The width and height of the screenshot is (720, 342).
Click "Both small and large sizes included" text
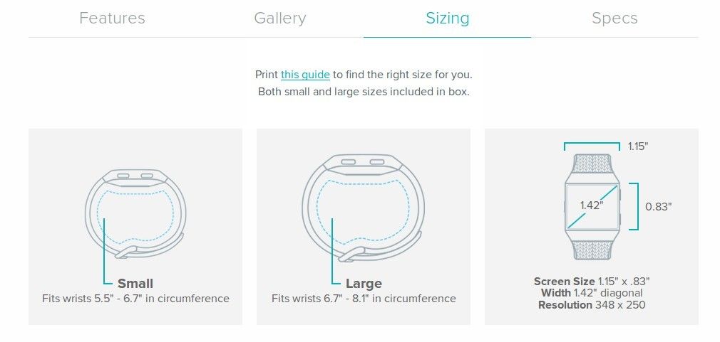[x=364, y=92]
